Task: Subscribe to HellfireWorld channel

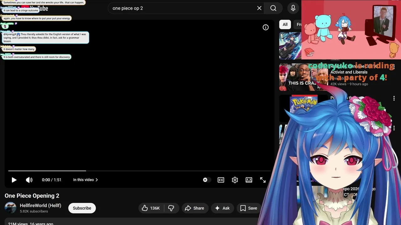Action: (82, 208)
